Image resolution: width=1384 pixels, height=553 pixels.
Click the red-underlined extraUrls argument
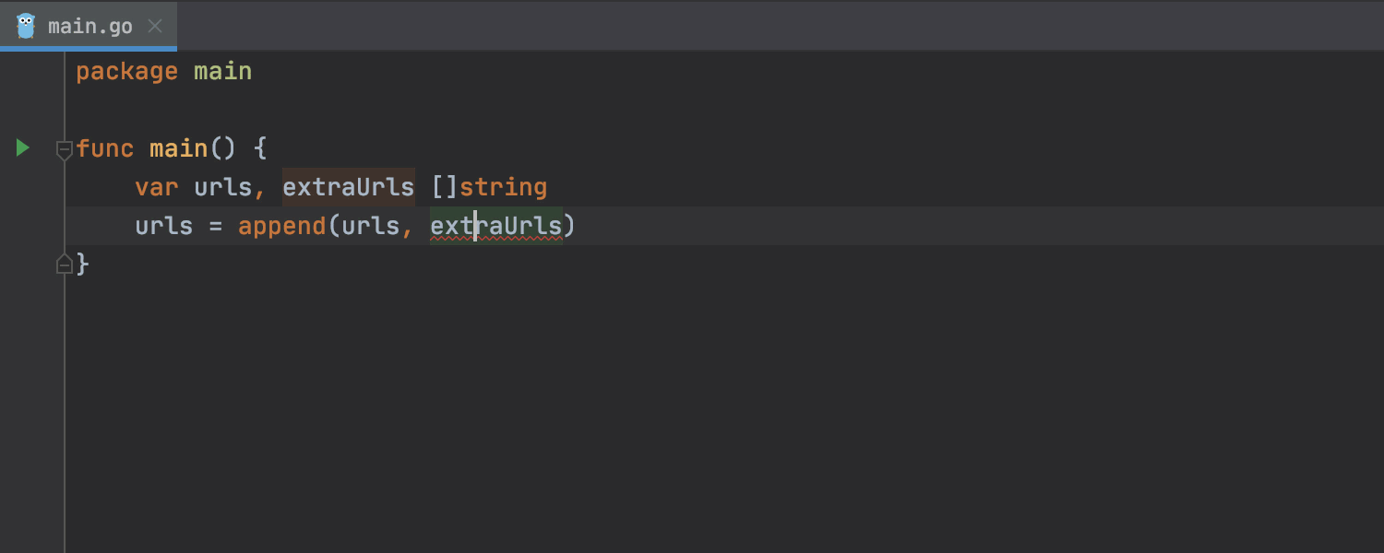(x=495, y=226)
